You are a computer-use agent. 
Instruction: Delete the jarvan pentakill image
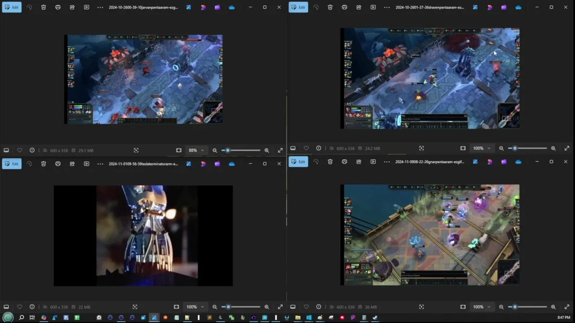44,7
